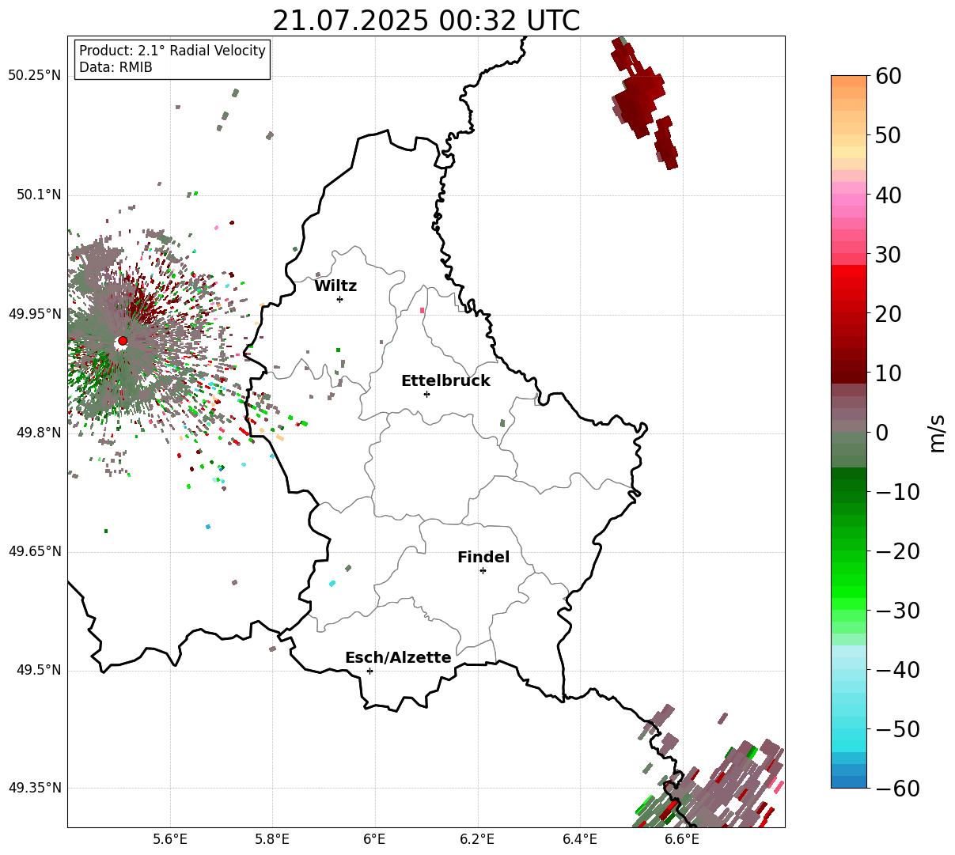This screenshot has width=955, height=855.
Task: Select the red radar location dot
Action: (x=122, y=341)
